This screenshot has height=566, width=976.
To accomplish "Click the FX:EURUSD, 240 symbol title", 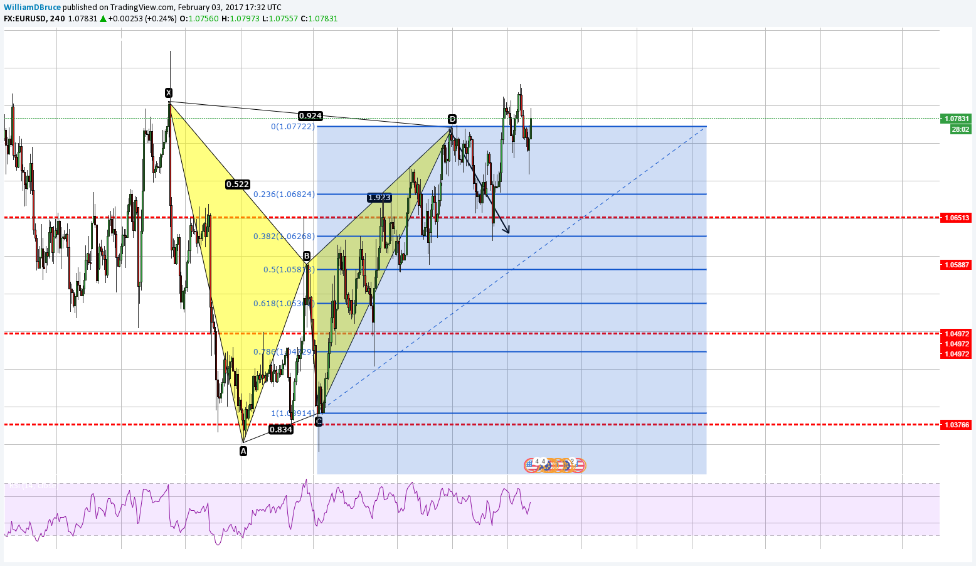I will click(34, 18).
